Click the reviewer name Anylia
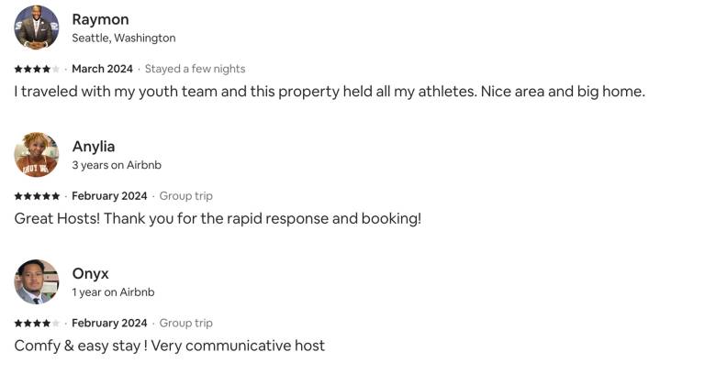This screenshot has height=385, width=705. coord(94,147)
